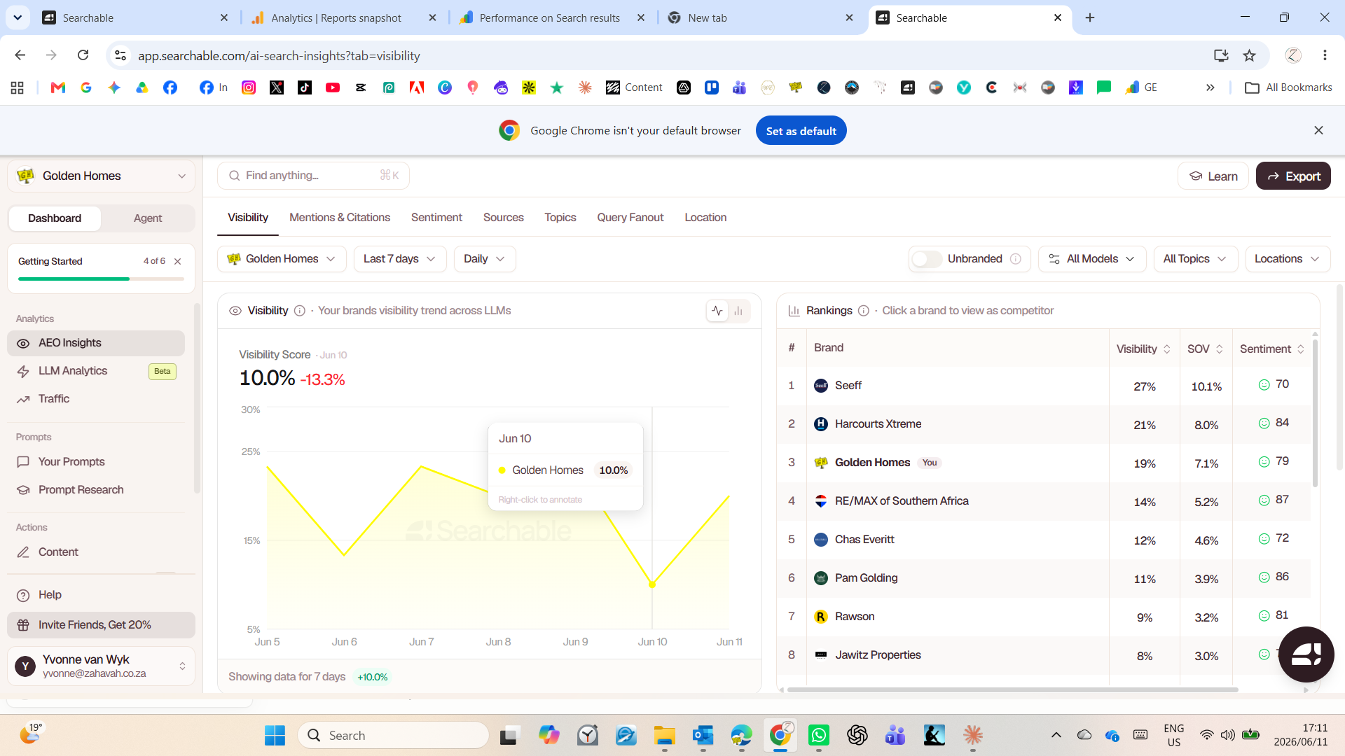Open LLM Analytics in sidebar
1345x756 pixels.
[x=96, y=371]
